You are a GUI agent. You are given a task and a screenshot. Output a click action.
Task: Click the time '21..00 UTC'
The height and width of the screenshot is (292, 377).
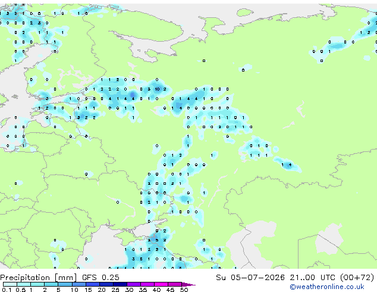(312, 278)
